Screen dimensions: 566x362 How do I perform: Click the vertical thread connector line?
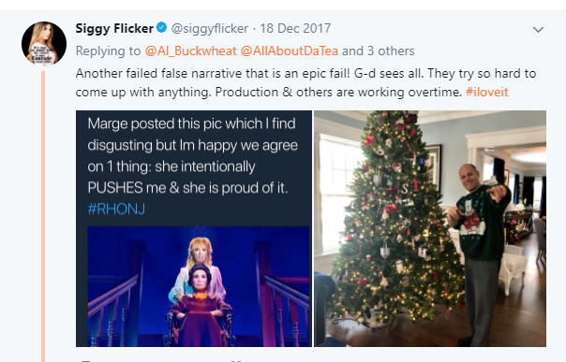(x=43, y=216)
